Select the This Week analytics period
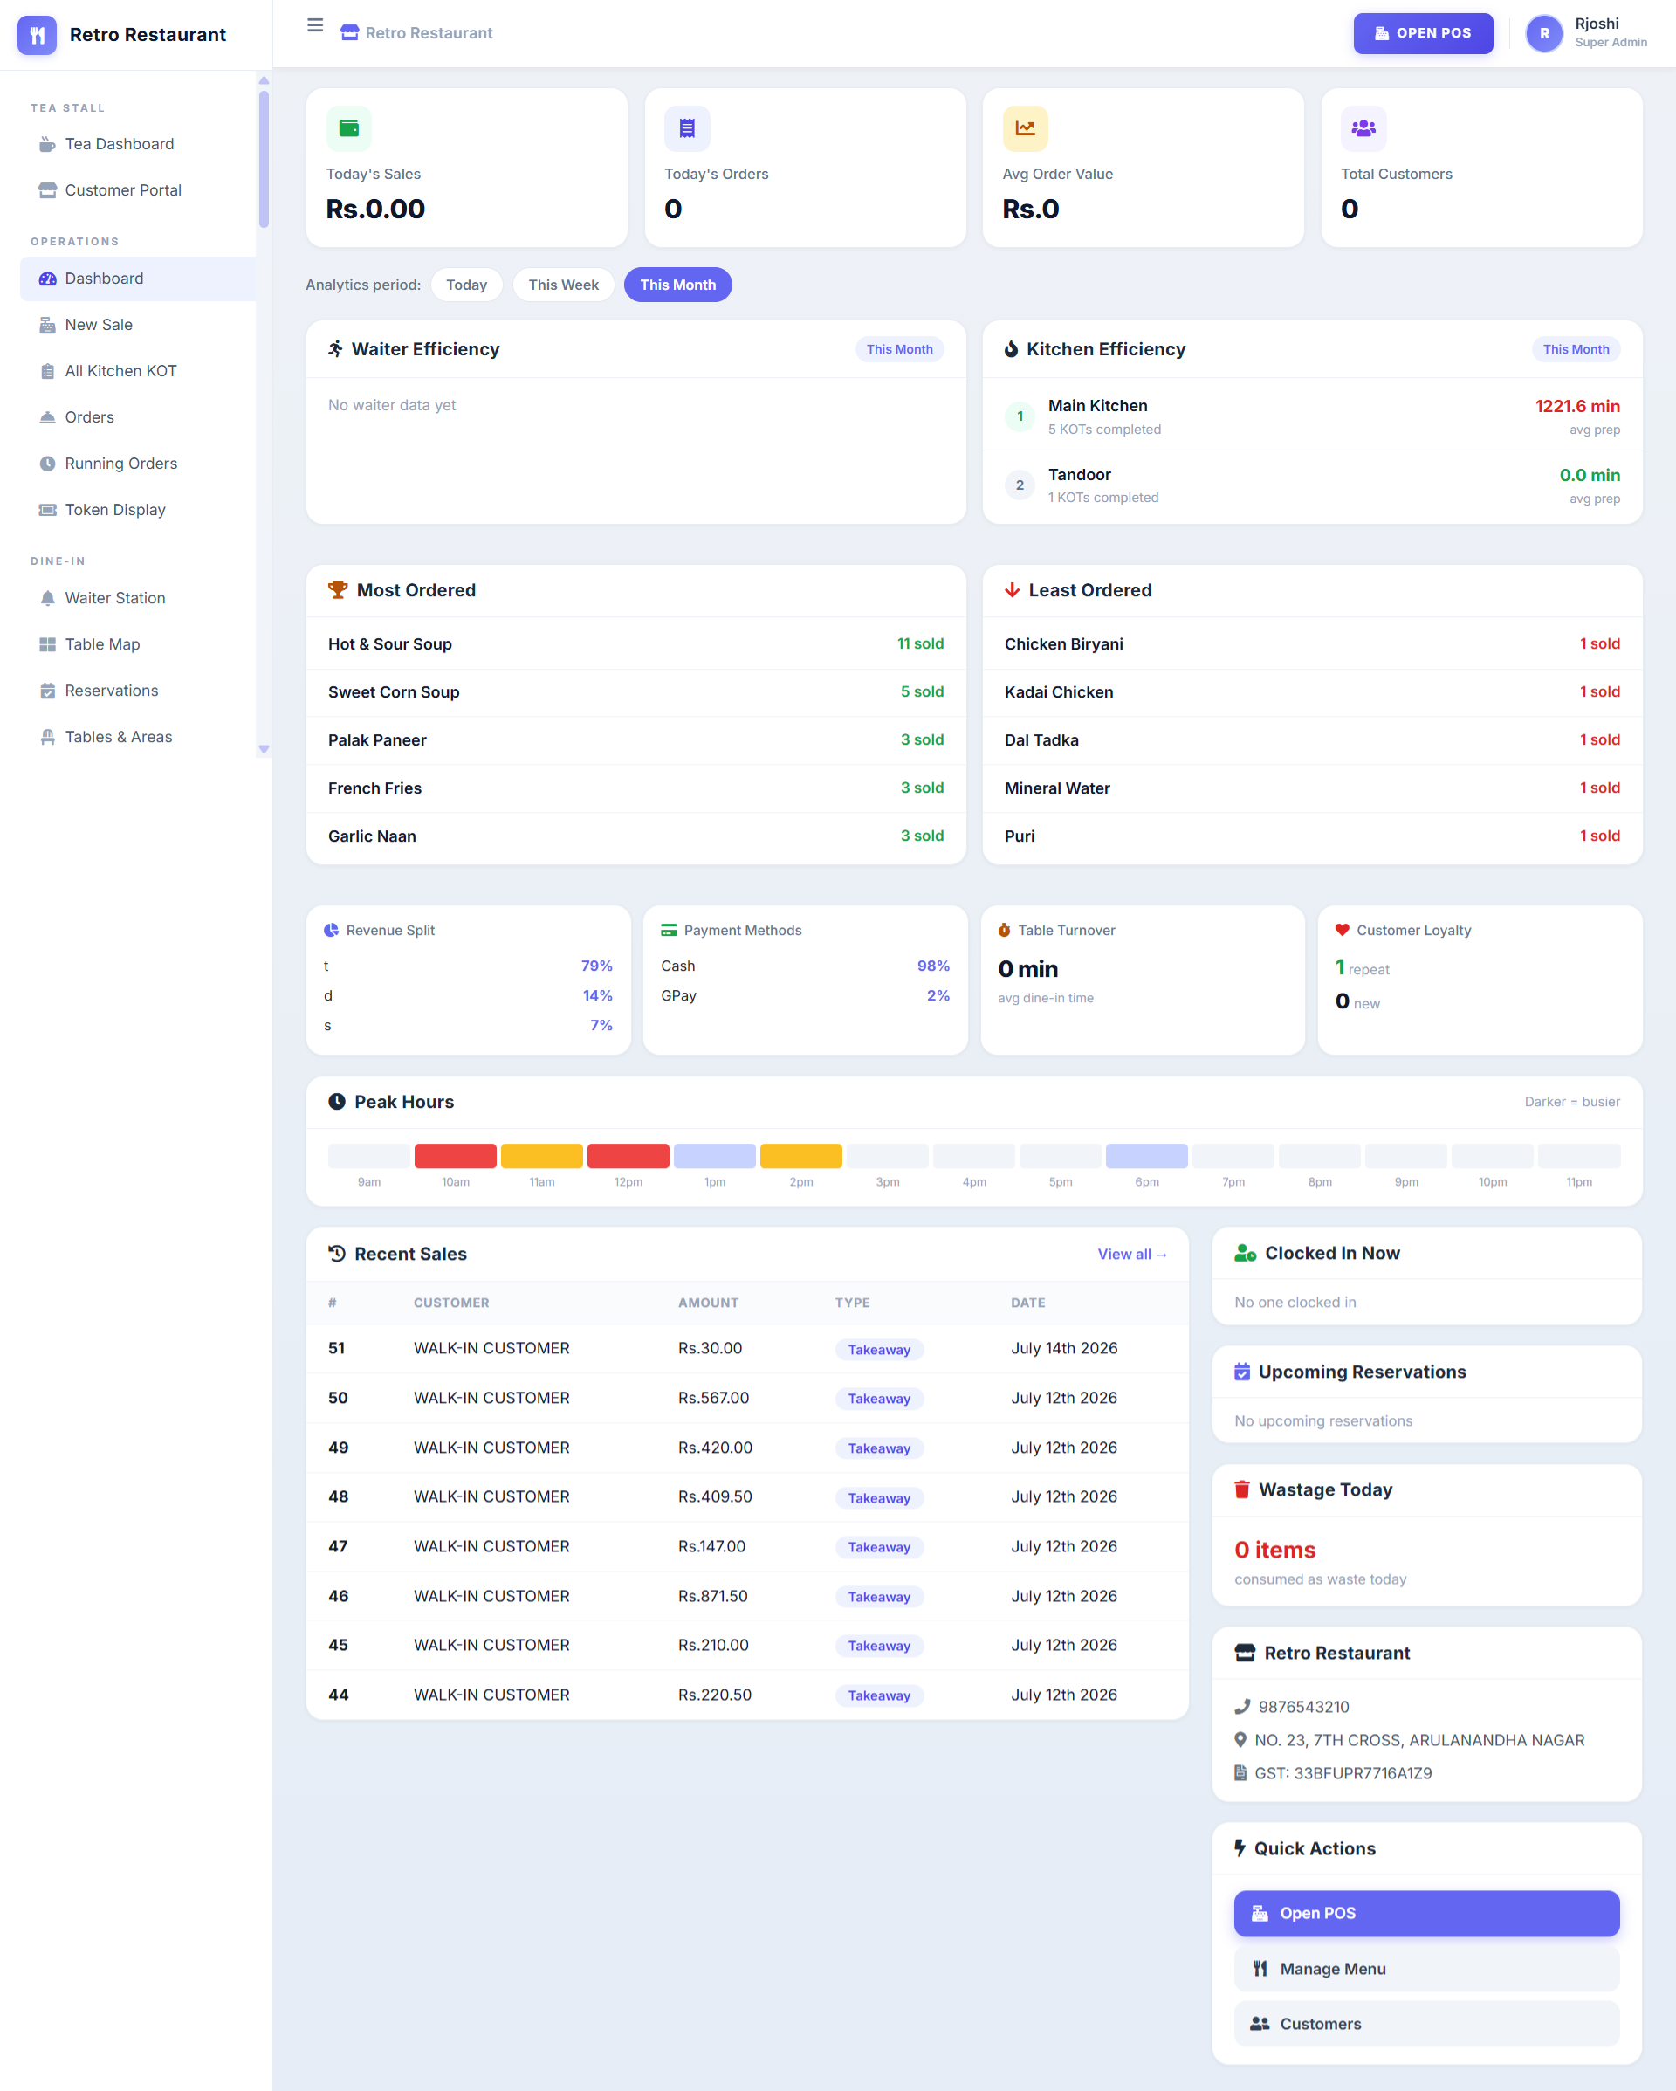Viewport: 1676px width, 2091px height. pyautogui.click(x=564, y=285)
